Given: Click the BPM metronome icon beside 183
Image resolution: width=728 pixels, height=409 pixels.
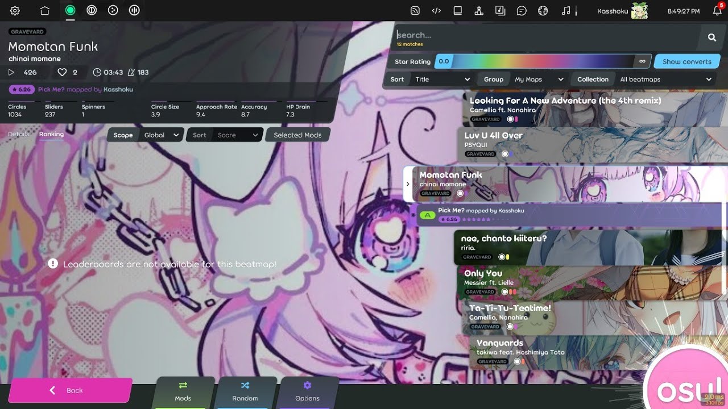Looking at the screenshot, I should (x=131, y=72).
